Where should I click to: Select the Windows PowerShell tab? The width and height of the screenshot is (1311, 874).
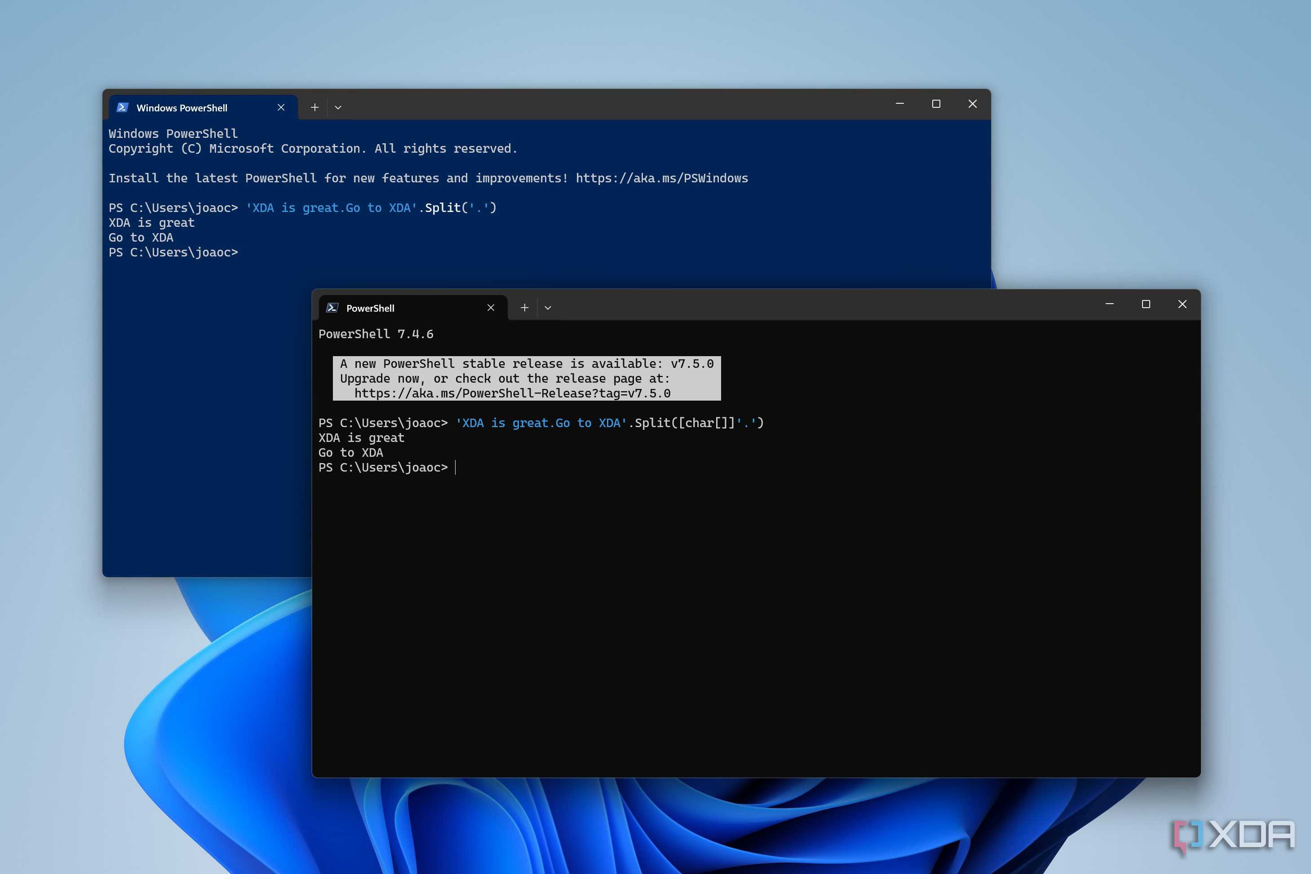[x=203, y=108]
